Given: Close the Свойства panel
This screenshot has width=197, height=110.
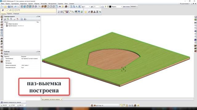Looking at the screenshot, I should point(40,52).
